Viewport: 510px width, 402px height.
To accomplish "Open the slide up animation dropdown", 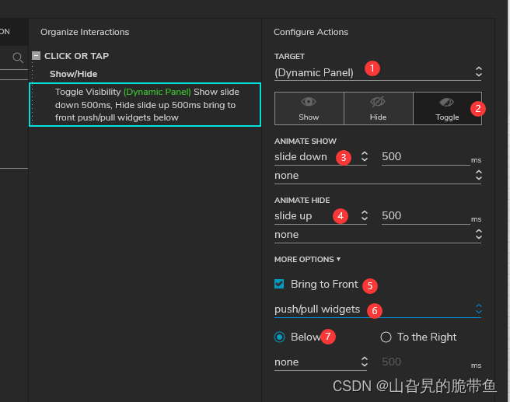I will [320, 215].
